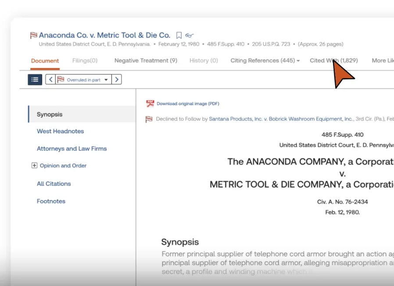The image size is (394, 286).
Task: Click the red flag beside the case title
Action: (x=33, y=35)
